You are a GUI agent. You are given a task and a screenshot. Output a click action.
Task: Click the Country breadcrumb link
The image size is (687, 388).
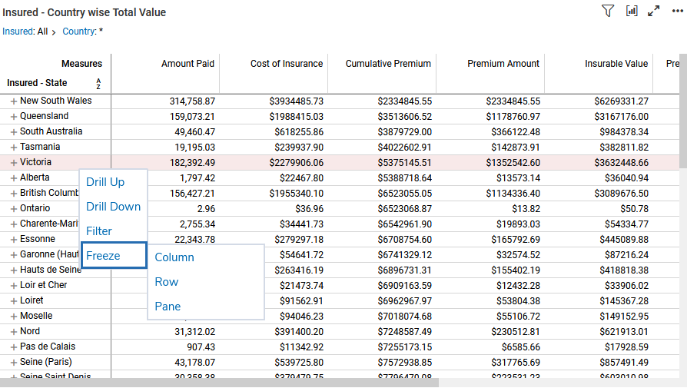tap(78, 32)
